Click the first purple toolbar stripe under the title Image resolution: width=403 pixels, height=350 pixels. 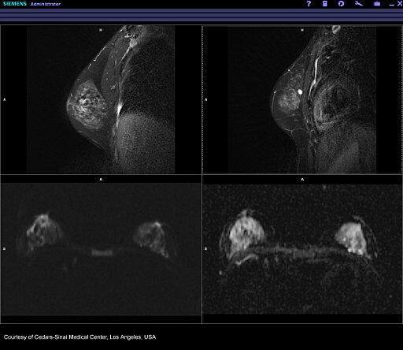click(201, 11)
